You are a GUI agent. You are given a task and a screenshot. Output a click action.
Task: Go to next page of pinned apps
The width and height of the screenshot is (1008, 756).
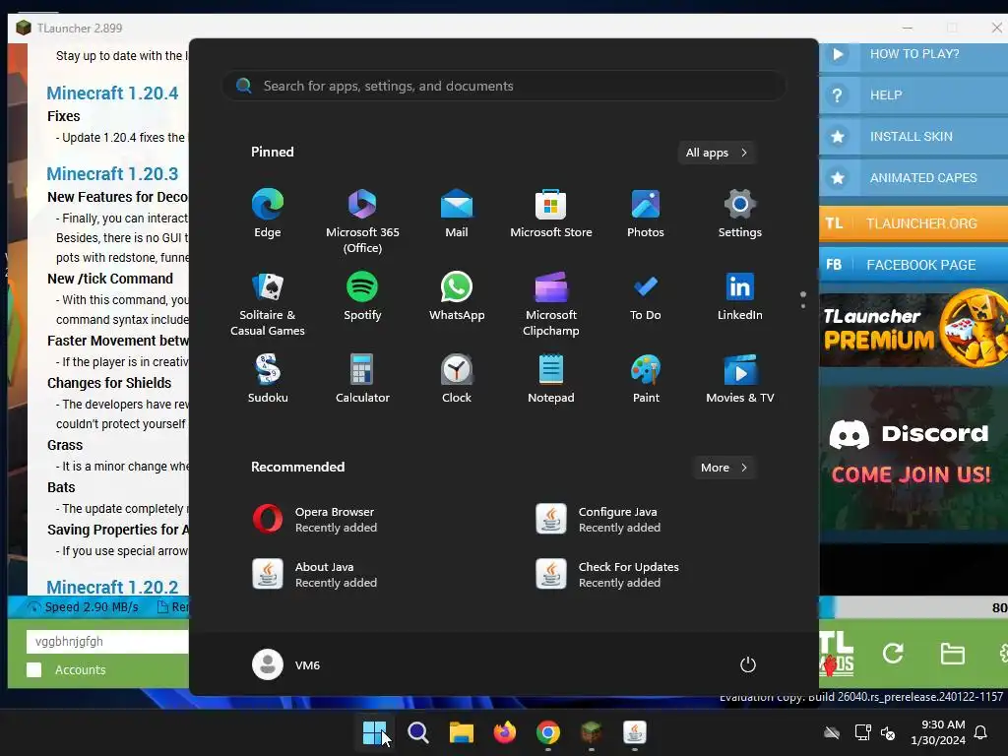(803, 306)
